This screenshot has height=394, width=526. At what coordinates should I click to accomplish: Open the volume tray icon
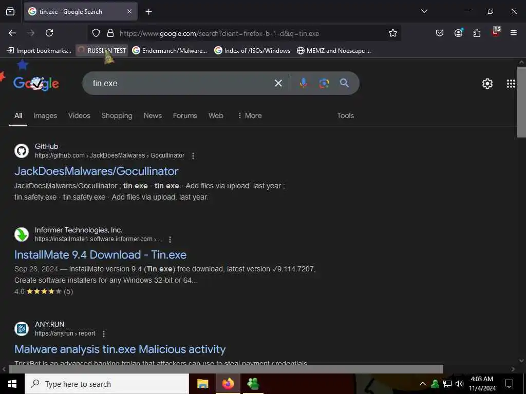pos(459,384)
